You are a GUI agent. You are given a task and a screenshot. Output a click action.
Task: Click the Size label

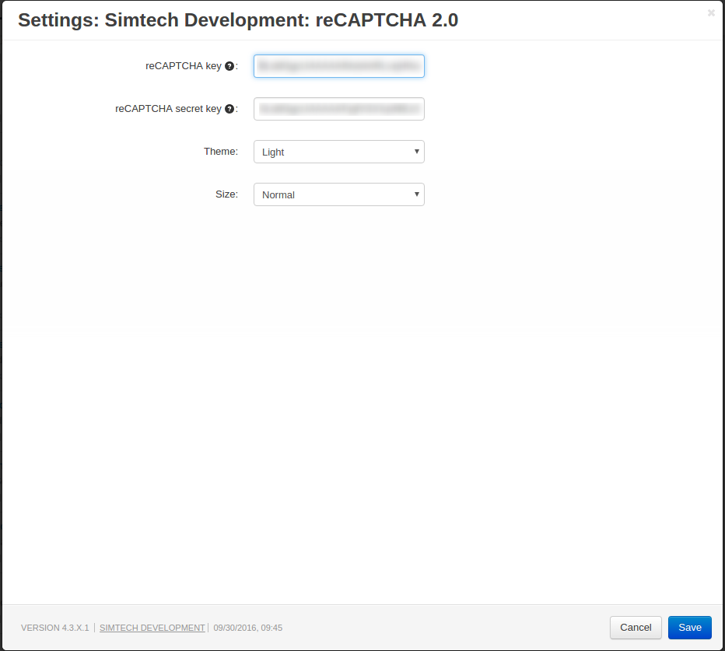226,194
